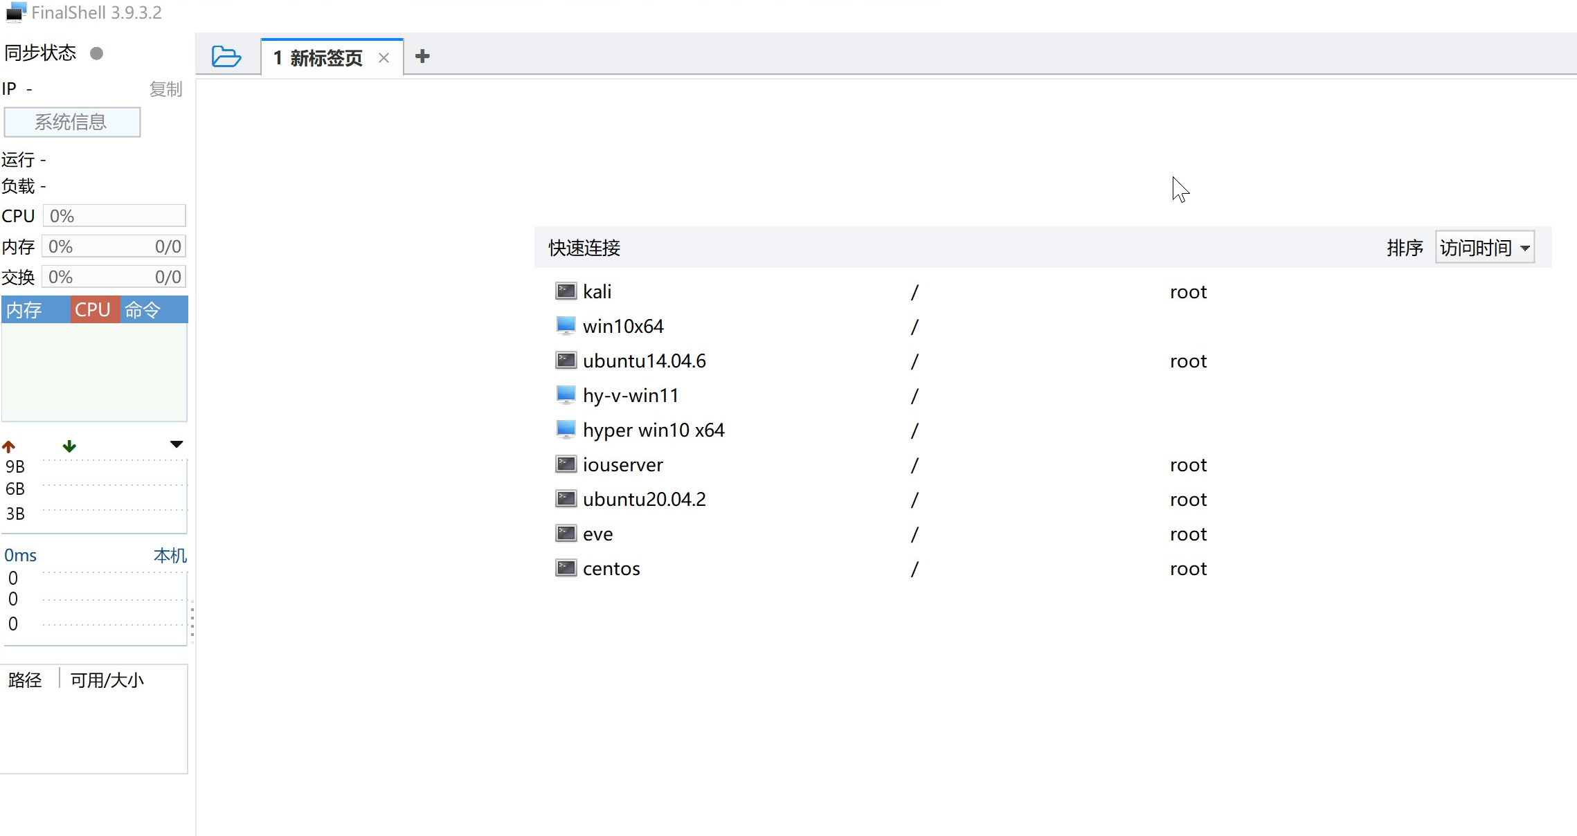
Task: Copy the IP using 复制 link
Action: click(166, 89)
